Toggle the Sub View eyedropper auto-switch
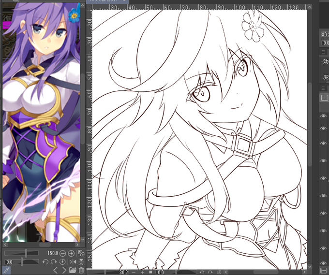The width and height of the screenshot is (329, 275). pos(7,270)
